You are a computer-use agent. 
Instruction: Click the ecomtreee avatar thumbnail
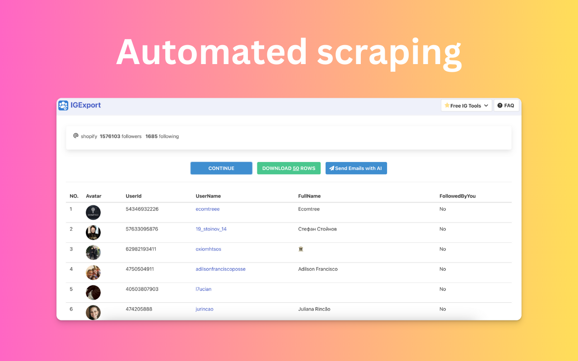coord(93,213)
